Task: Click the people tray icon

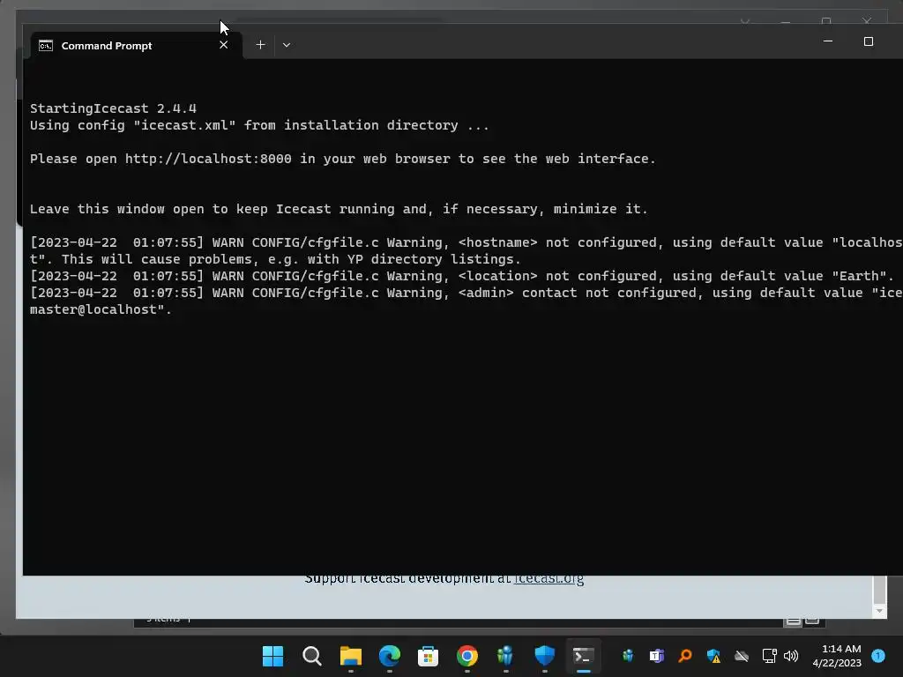Action: 628,656
